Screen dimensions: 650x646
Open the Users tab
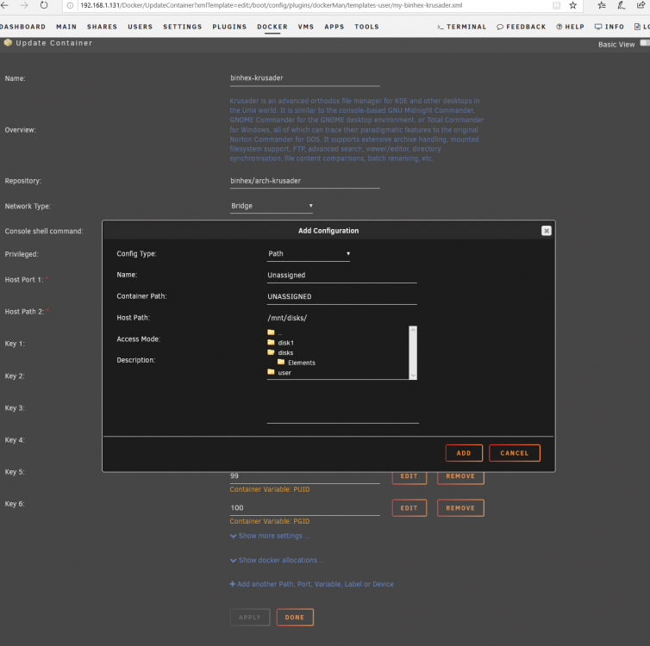(141, 27)
